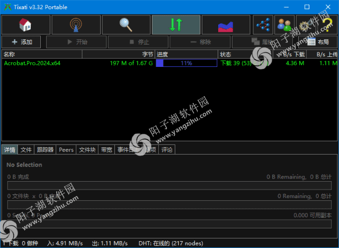Sort by the 状态 column header
Image resolution: width=339 pixels, height=248 pixels.
[x=245, y=54]
